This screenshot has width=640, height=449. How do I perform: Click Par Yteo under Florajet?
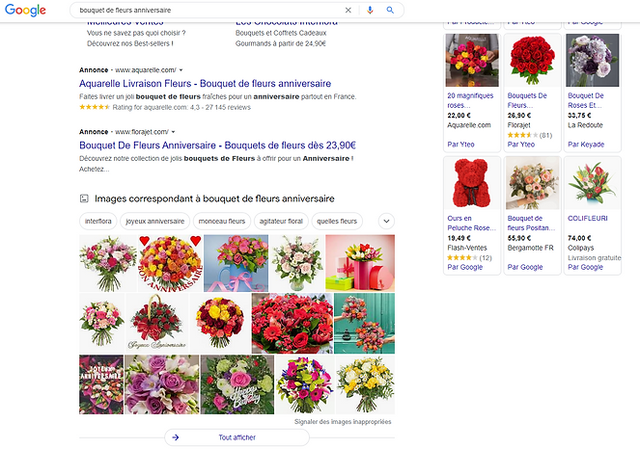(x=521, y=145)
